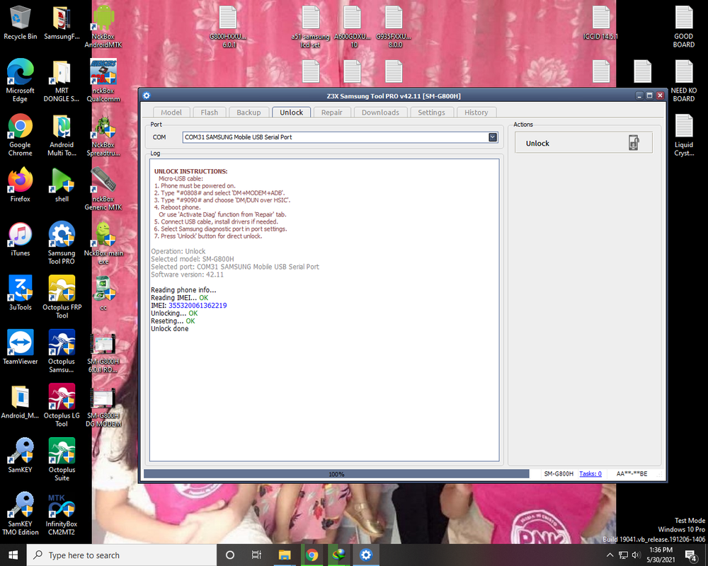Open File Explorer from the taskbar
This screenshot has width=708, height=566.
(284, 555)
